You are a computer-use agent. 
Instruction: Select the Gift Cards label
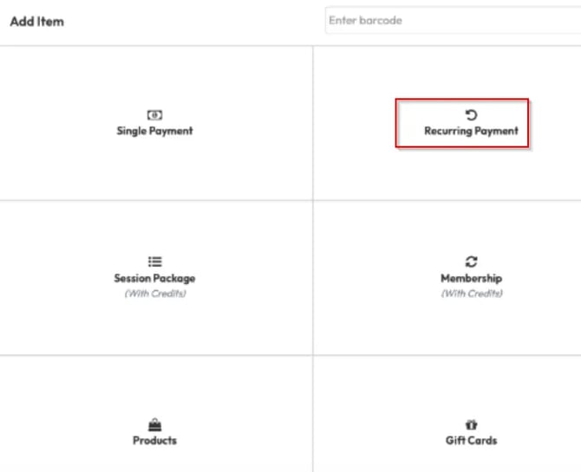tap(471, 441)
